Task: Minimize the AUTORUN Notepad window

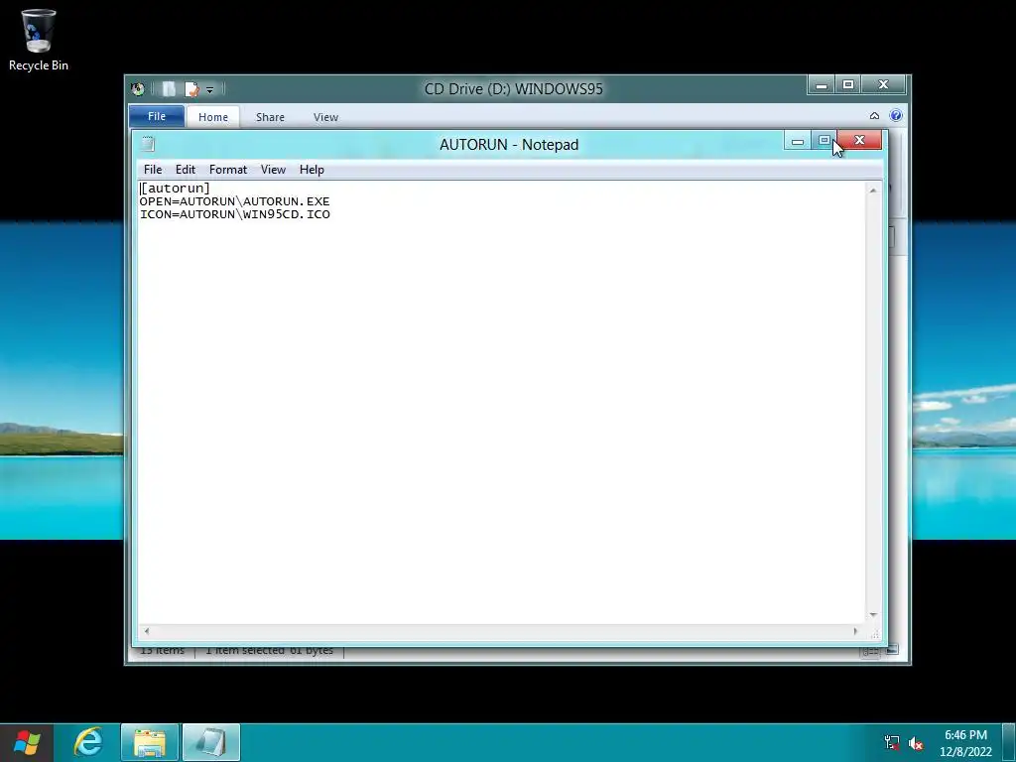Action: [x=798, y=141]
